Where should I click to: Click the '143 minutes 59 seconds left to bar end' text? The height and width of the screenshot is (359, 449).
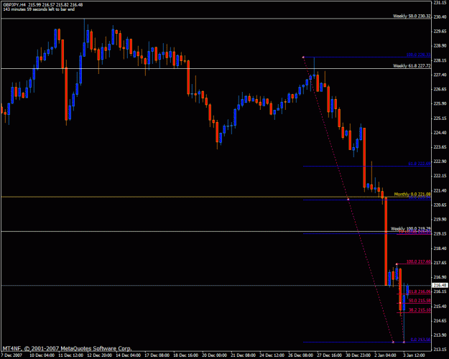39,9
